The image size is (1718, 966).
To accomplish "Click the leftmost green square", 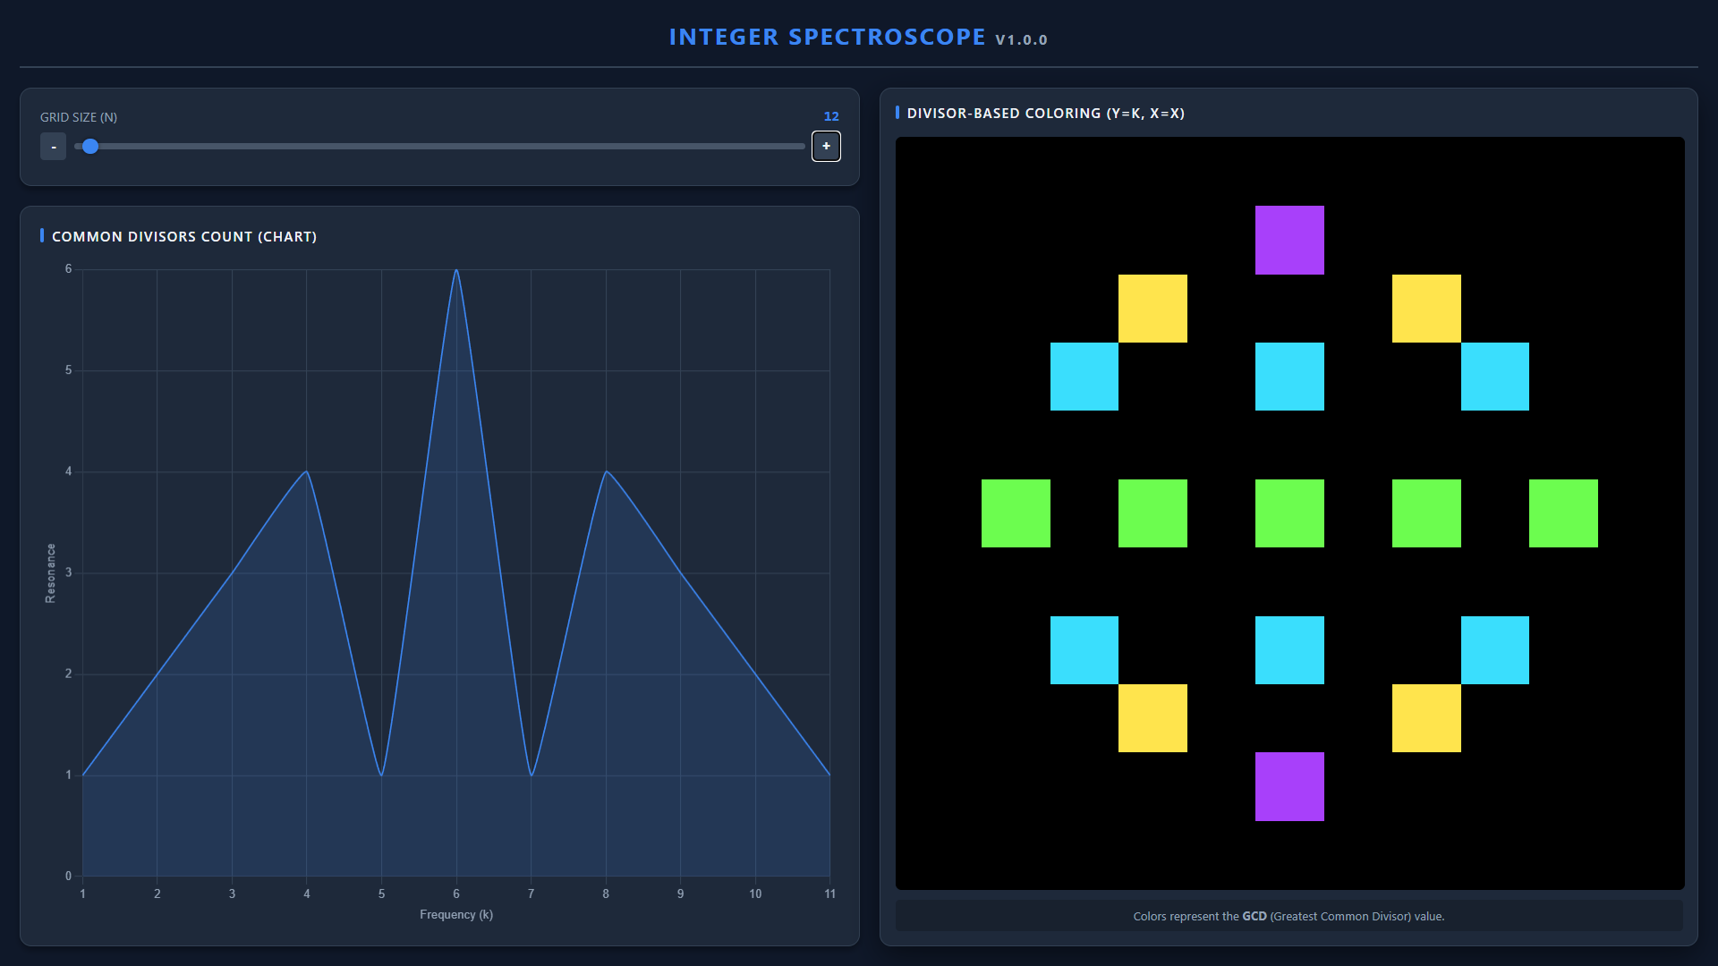I will (1016, 513).
